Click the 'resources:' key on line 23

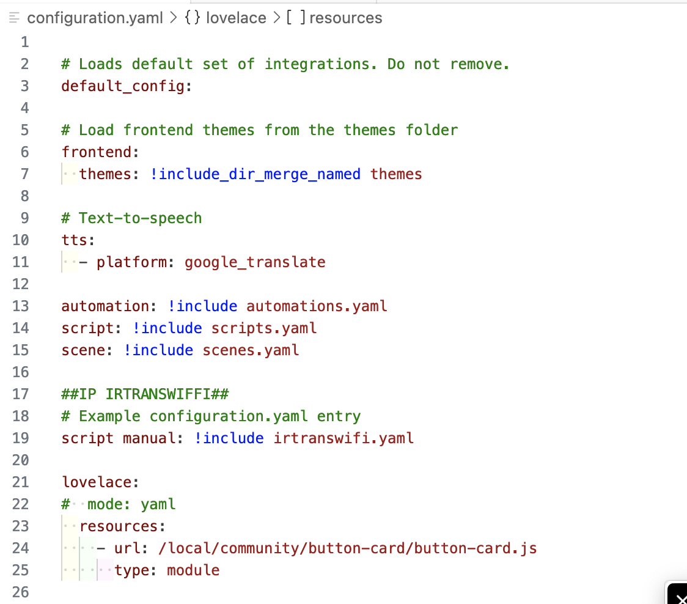point(122,526)
